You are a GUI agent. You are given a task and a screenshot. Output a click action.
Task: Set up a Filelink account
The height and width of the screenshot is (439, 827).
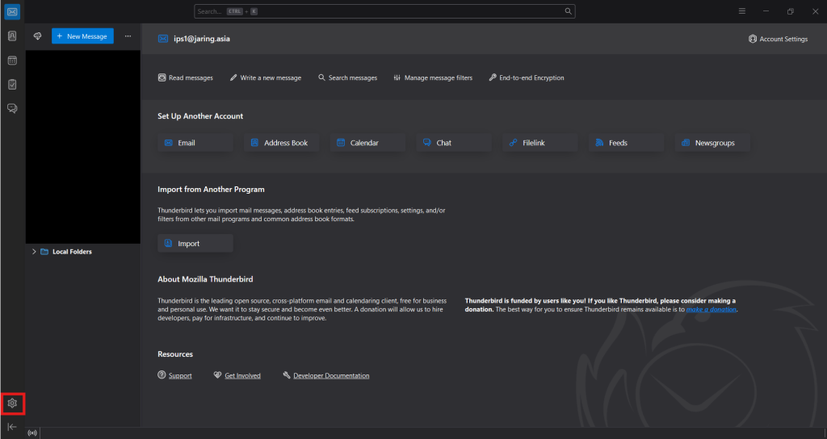[x=540, y=143]
